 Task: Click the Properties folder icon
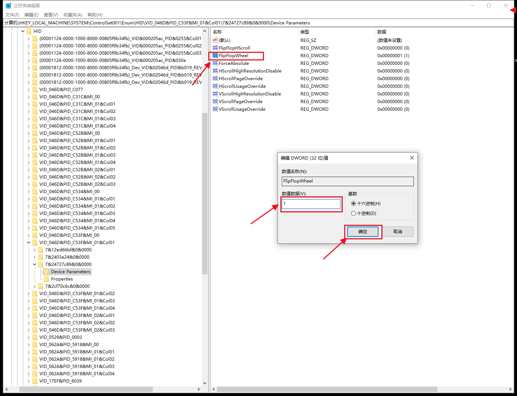(x=46, y=279)
